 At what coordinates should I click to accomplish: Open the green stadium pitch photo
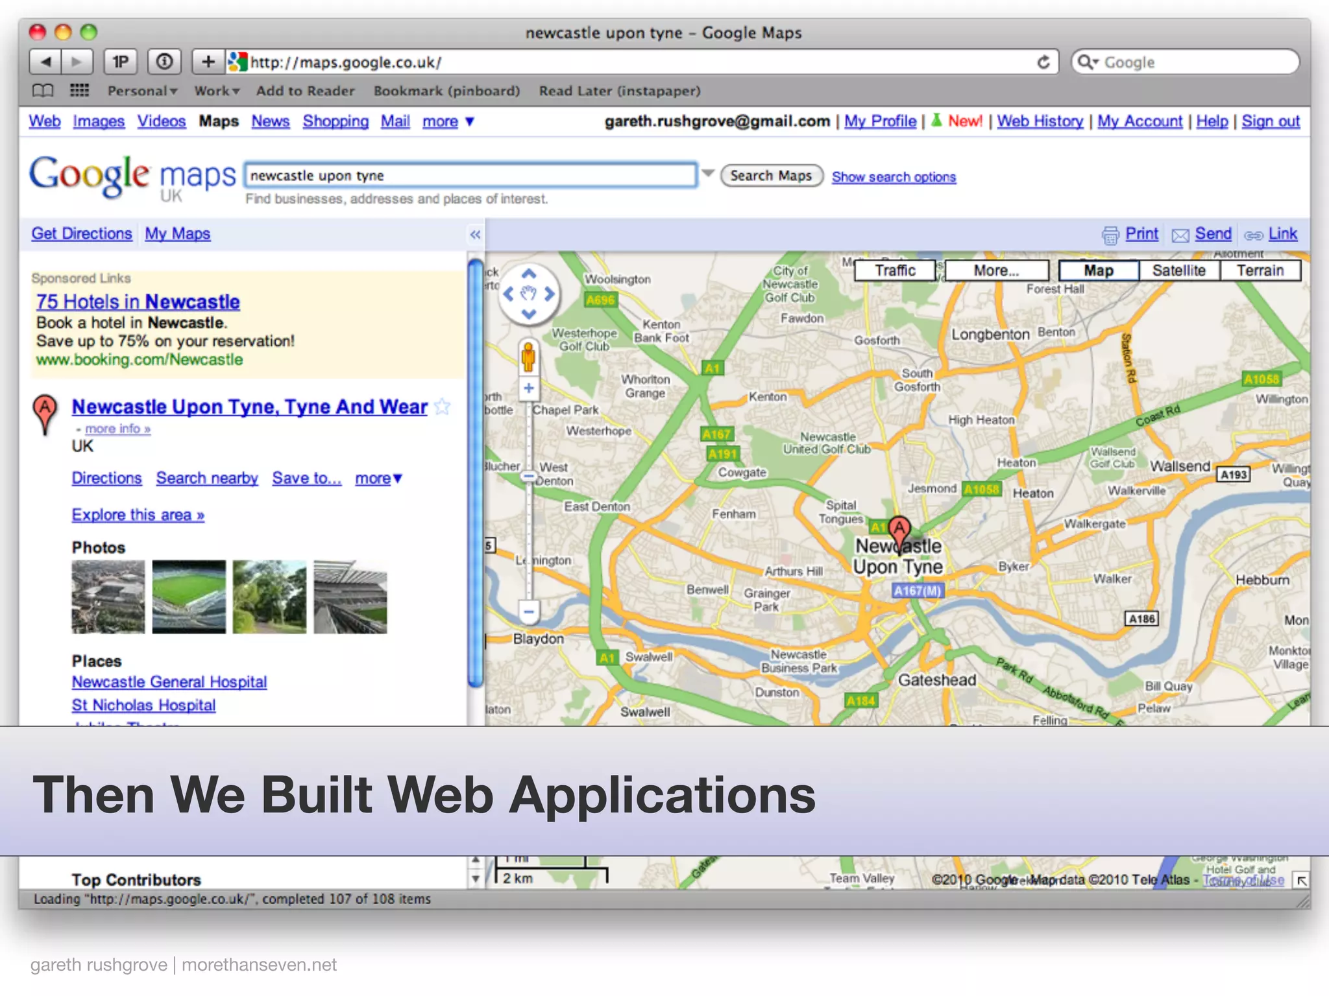(189, 597)
